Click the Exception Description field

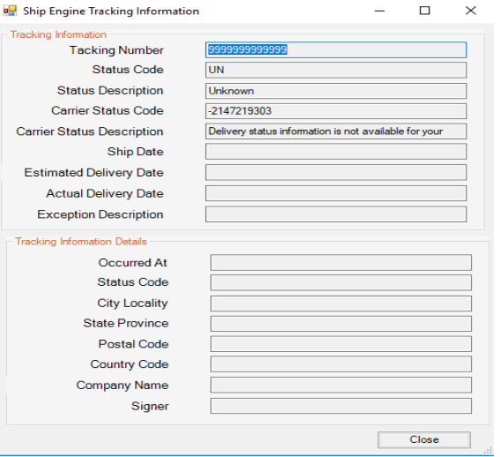pos(336,214)
